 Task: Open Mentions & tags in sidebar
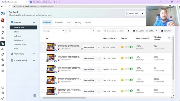point(21,44)
